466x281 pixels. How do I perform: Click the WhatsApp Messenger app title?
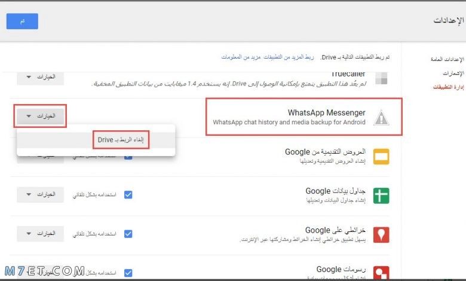[326, 112]
